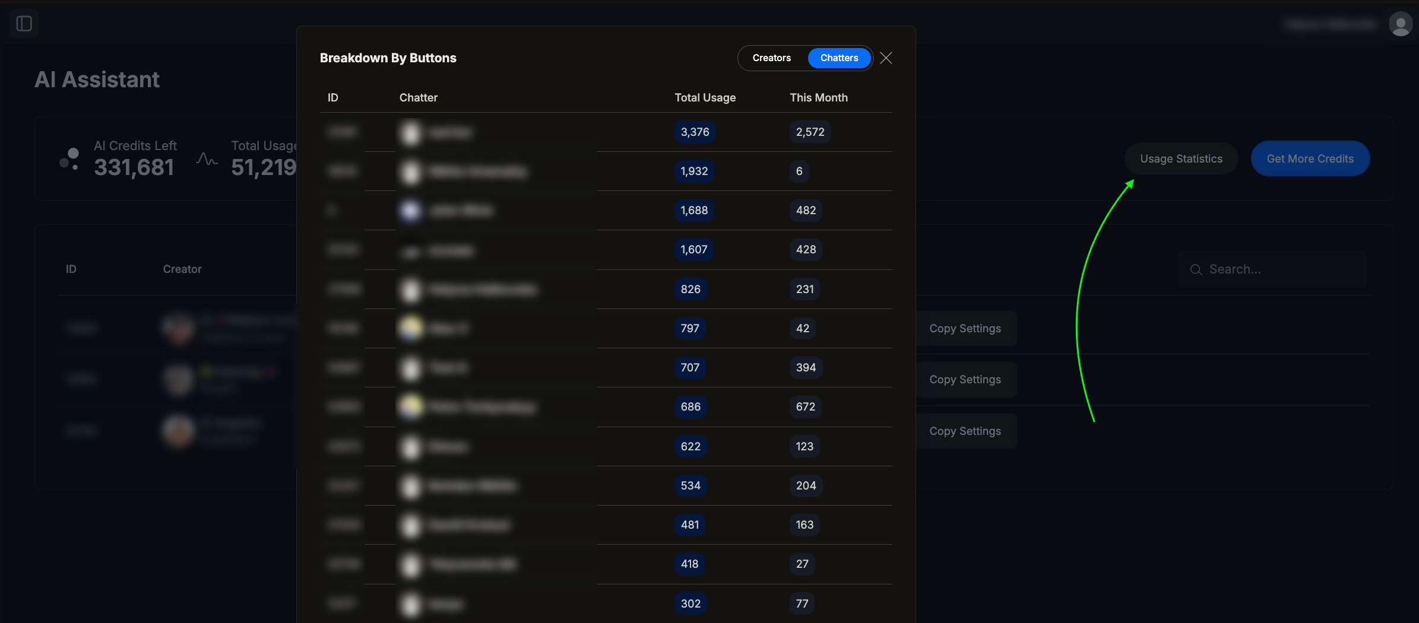Viewport: 1419px width, 623px height.
Task: Click the Chatter column header
Action: 418,98
